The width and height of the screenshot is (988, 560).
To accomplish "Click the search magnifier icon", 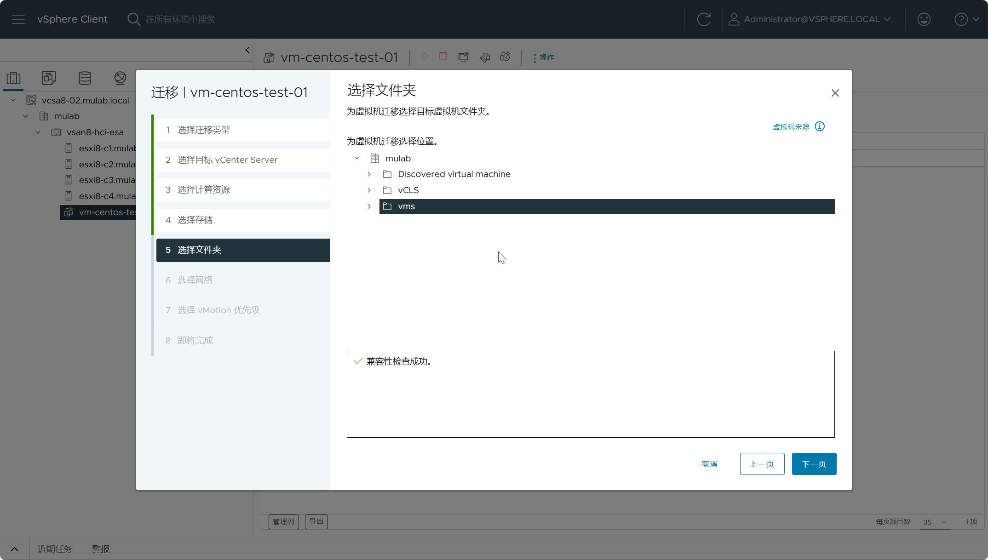I will (134, 19).
